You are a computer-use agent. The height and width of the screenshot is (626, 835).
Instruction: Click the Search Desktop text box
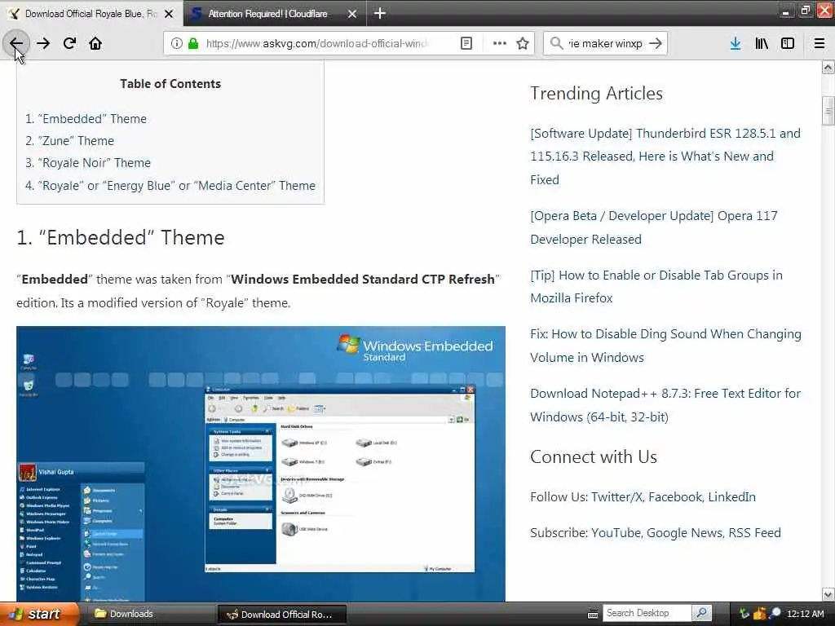(647, 613)
